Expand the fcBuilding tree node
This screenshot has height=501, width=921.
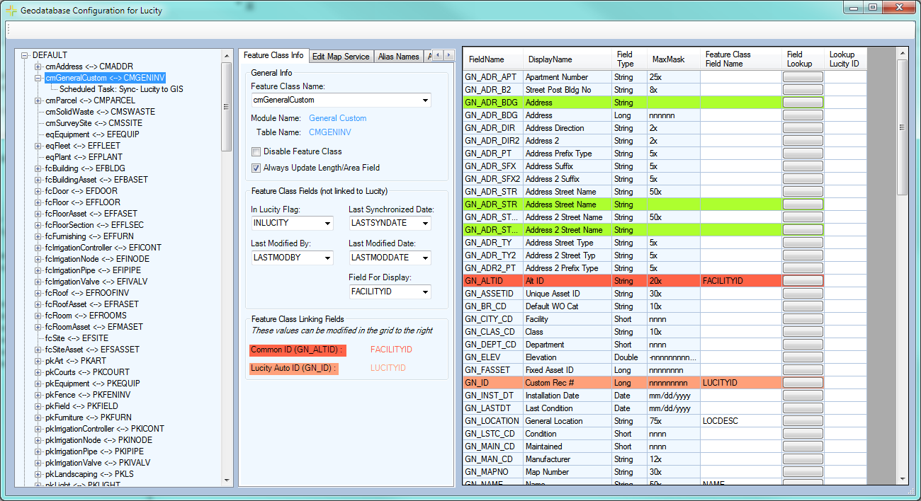pos(38,168)
